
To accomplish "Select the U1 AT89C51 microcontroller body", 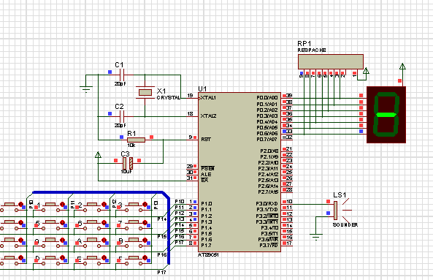I will click(240, 172).
